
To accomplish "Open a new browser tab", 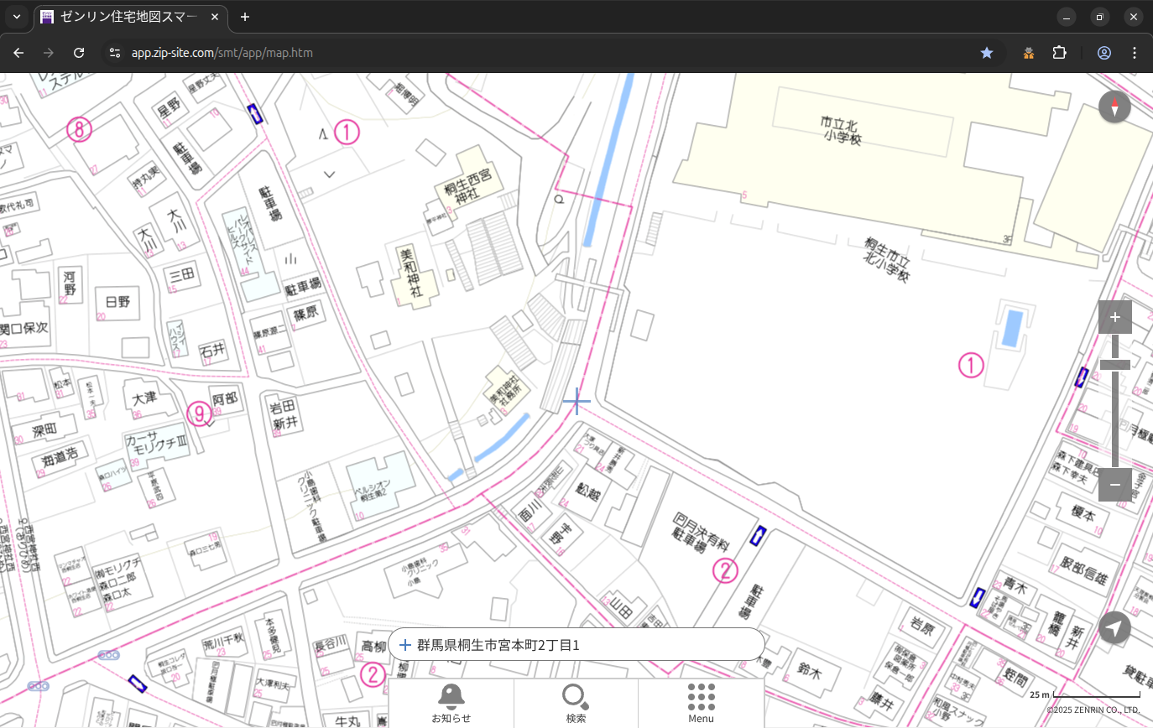I will coord(245,17).
